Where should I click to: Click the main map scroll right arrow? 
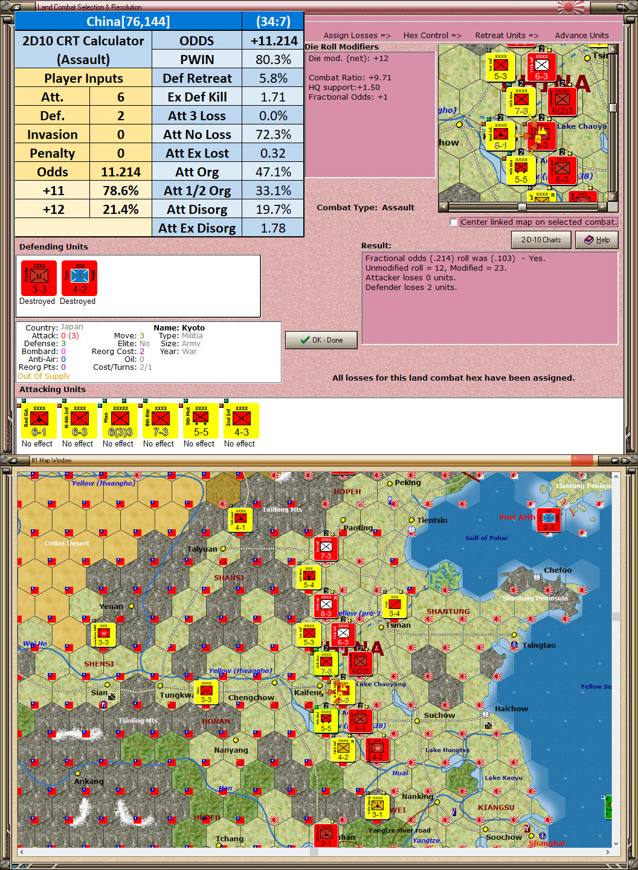point(608,852)
